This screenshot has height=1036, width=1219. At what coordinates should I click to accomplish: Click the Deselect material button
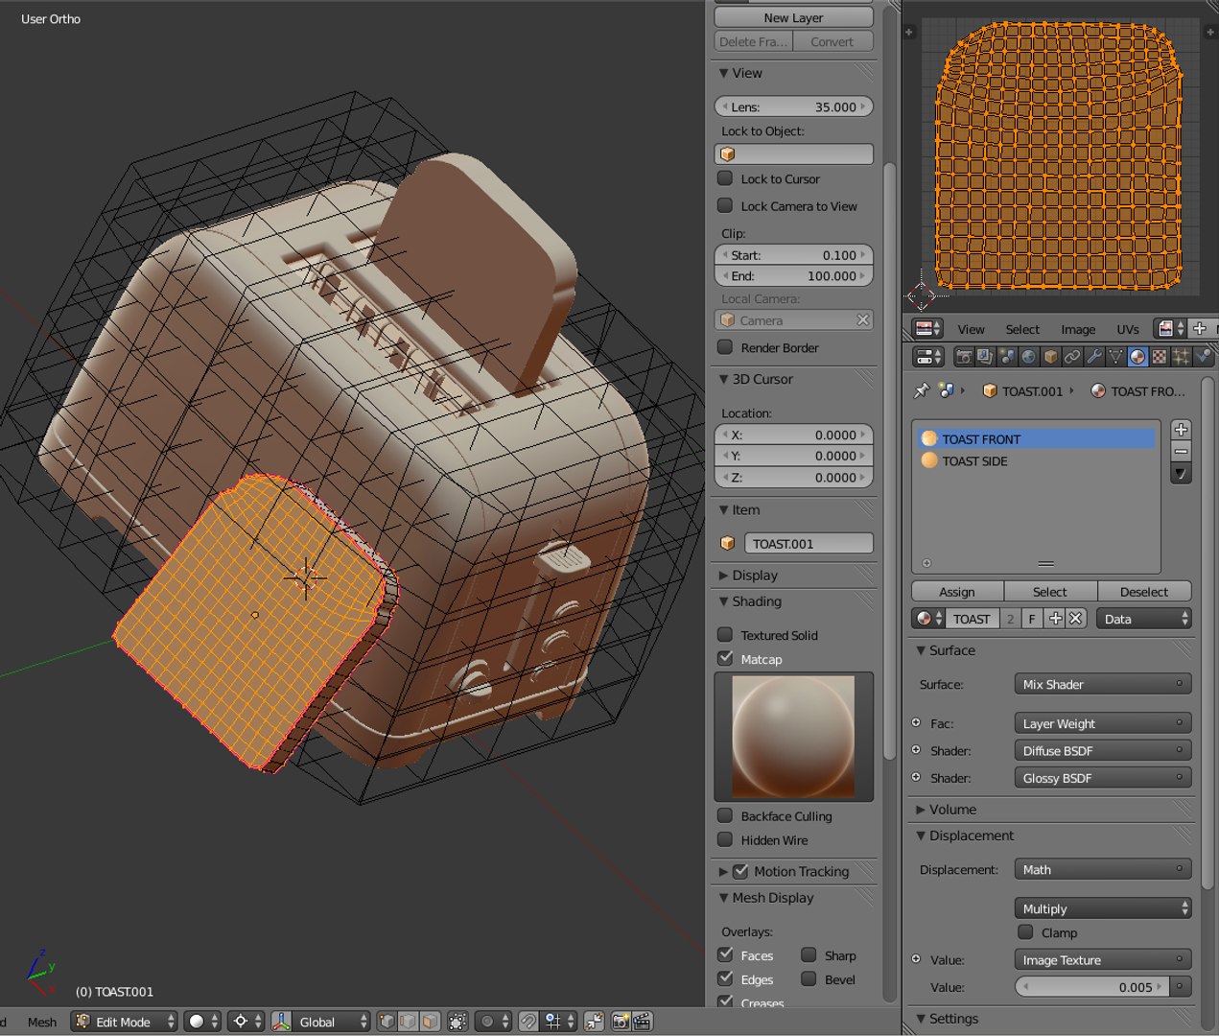[1144, 591]
